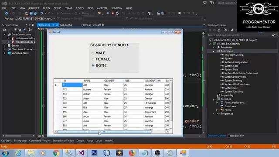Screen dimensions: 279x157
Task: Open the Output tab
Action: click(80, 141)
